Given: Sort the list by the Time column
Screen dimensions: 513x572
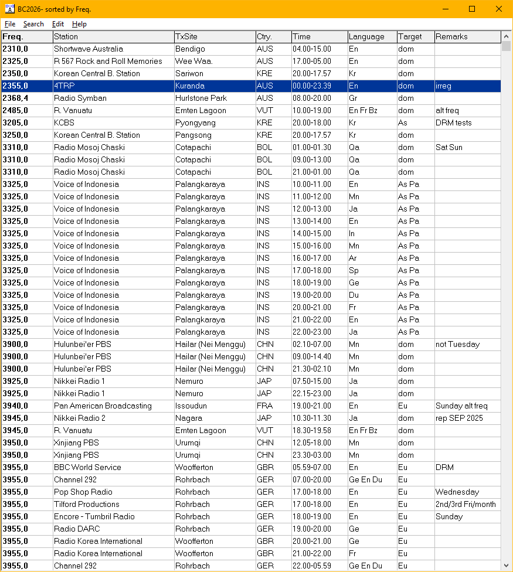Looking at the screenshot, I should coord(317,36).
